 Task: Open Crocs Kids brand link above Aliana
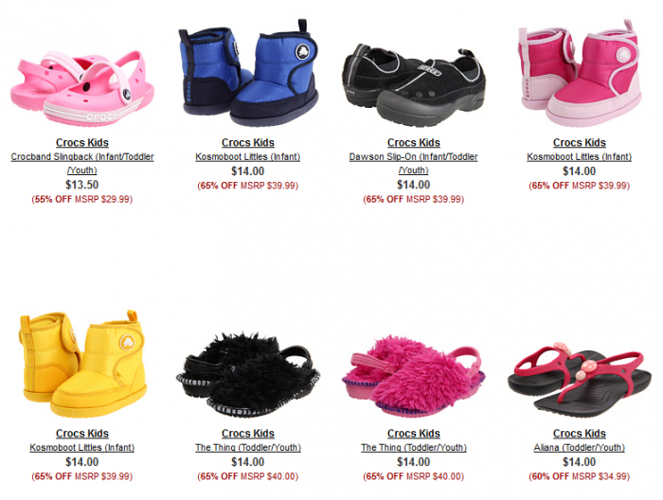click(580, 434)
